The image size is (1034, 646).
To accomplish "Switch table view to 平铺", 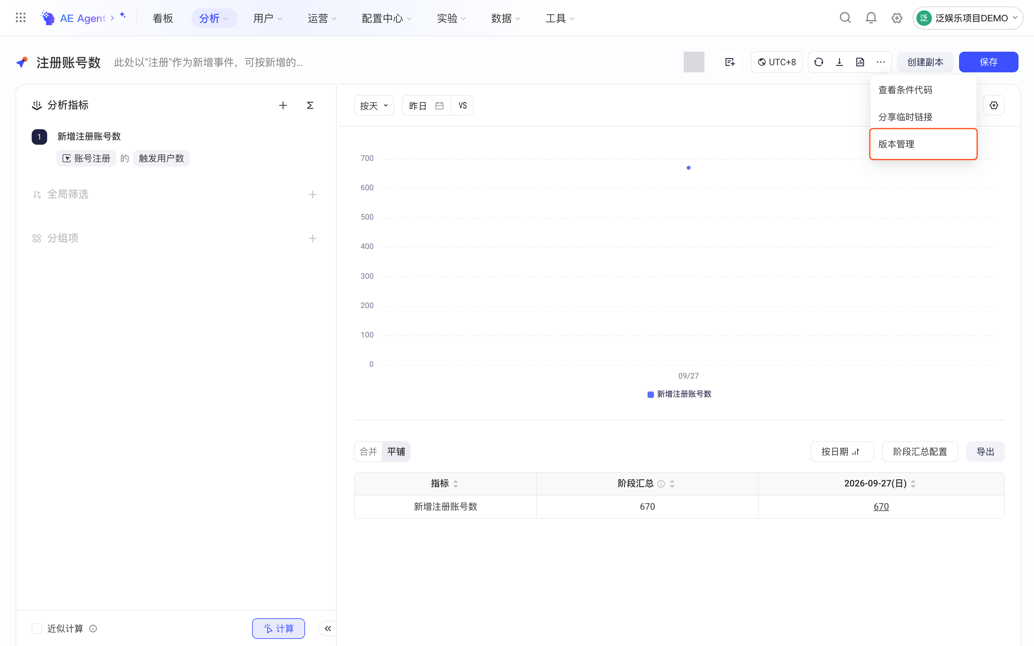I will [396, 452].
